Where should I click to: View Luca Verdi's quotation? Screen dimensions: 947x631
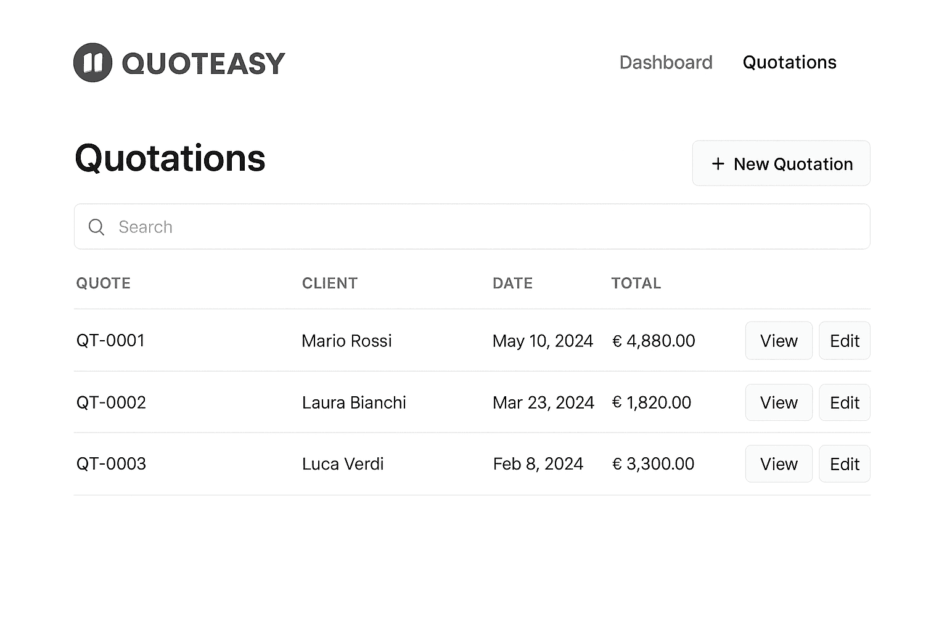(778, 464)
